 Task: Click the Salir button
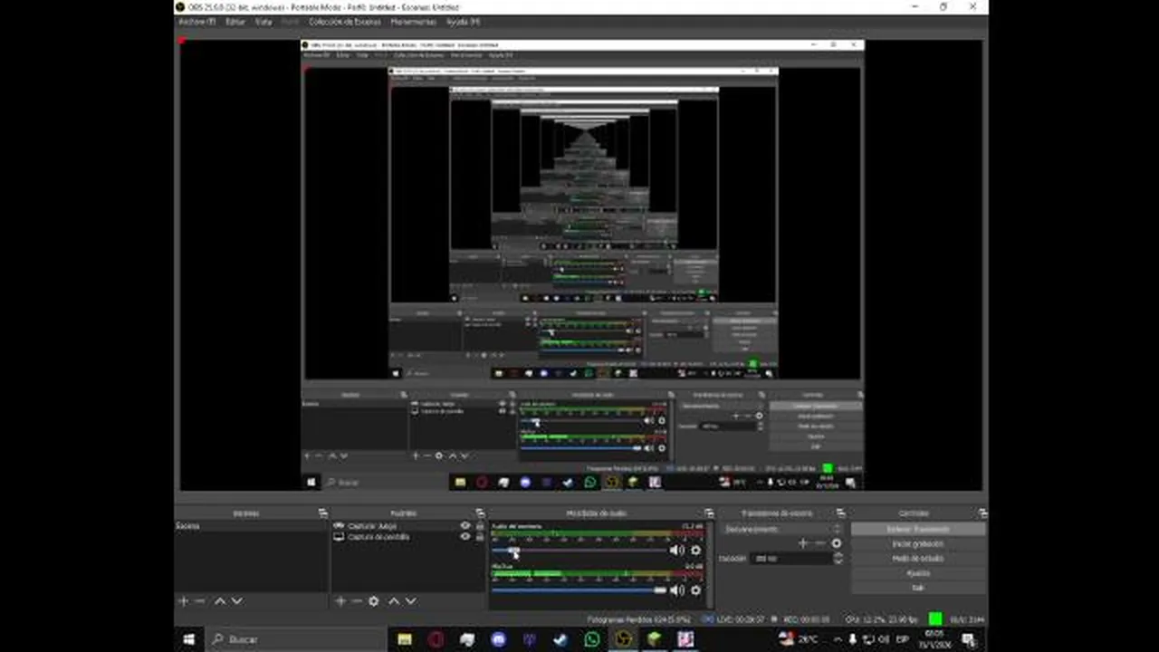pos(917,587)
